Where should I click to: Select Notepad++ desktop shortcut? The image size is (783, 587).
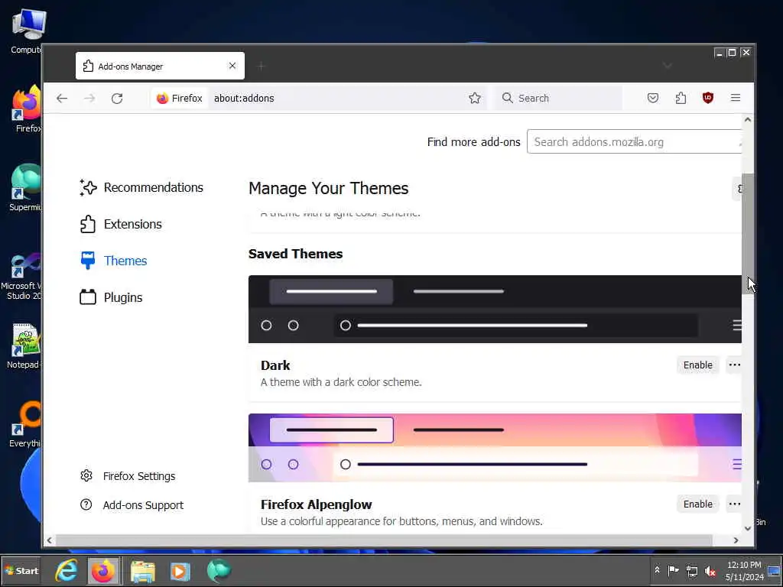24,346
